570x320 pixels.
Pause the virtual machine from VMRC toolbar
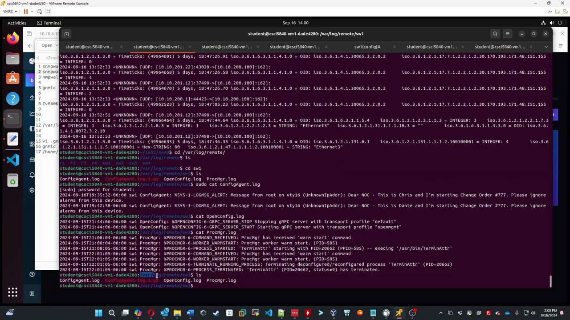[x=26, y=12]
